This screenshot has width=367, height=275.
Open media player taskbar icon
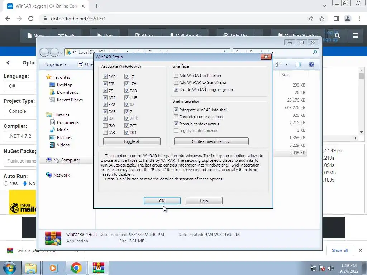coord(53,268)
